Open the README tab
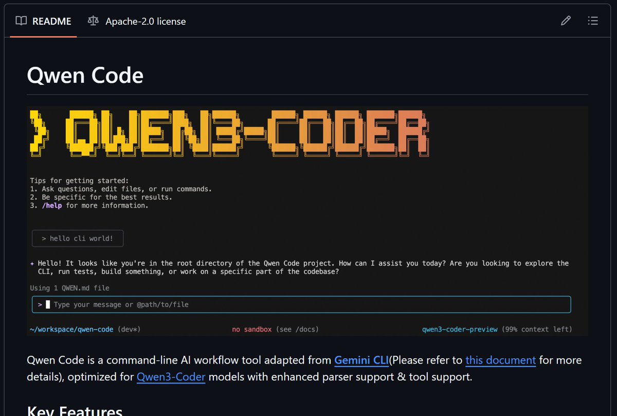 [43, 21]
